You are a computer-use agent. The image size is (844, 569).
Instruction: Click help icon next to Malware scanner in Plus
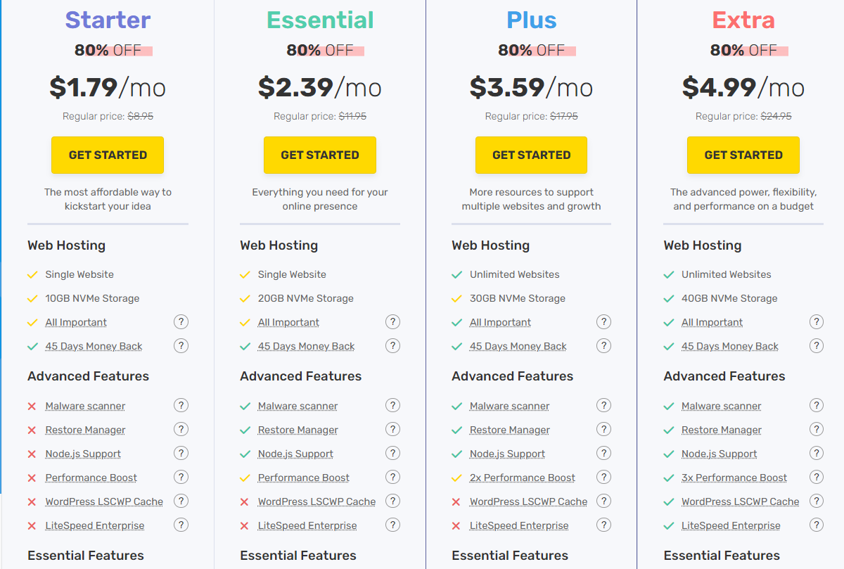(x=603, y=405)
